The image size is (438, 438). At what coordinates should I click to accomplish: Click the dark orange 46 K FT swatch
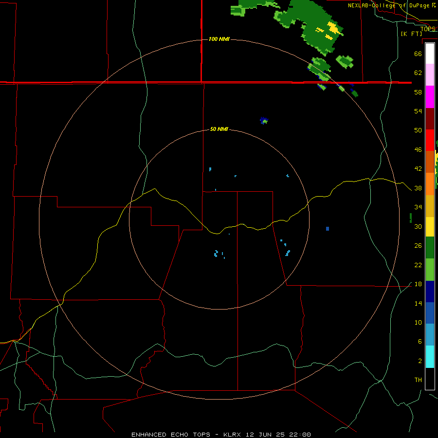430,162
